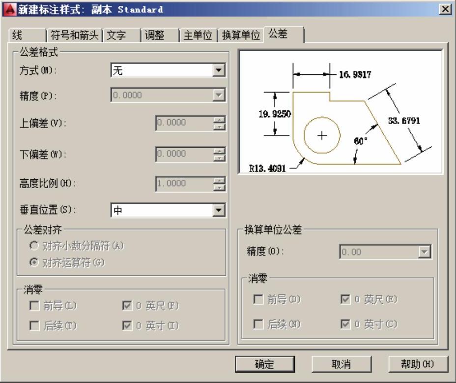Switch to the 主单位 tab
456x383 pixels.
[198, 35]
